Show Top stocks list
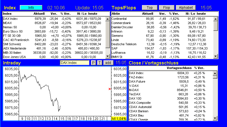 tap(150, 8)
